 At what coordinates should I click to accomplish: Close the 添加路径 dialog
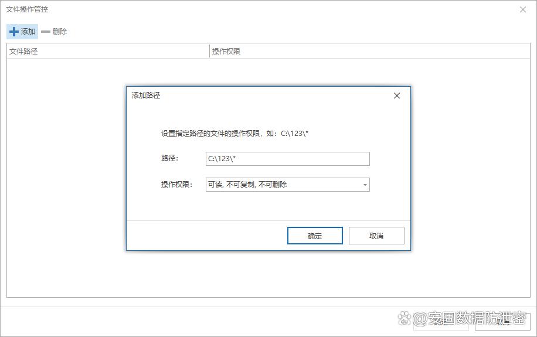point(396,96)
